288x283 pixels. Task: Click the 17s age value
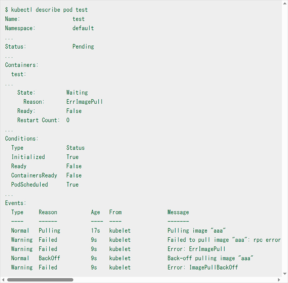95,230
